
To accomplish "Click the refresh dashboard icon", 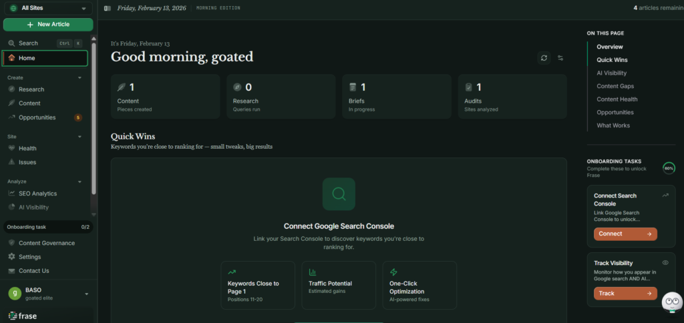I will [544, 58].
